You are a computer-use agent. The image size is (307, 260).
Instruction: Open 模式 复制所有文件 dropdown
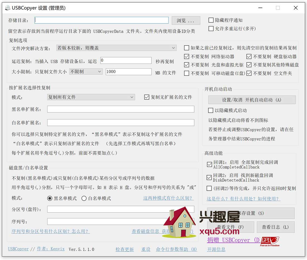click(91, 97)
